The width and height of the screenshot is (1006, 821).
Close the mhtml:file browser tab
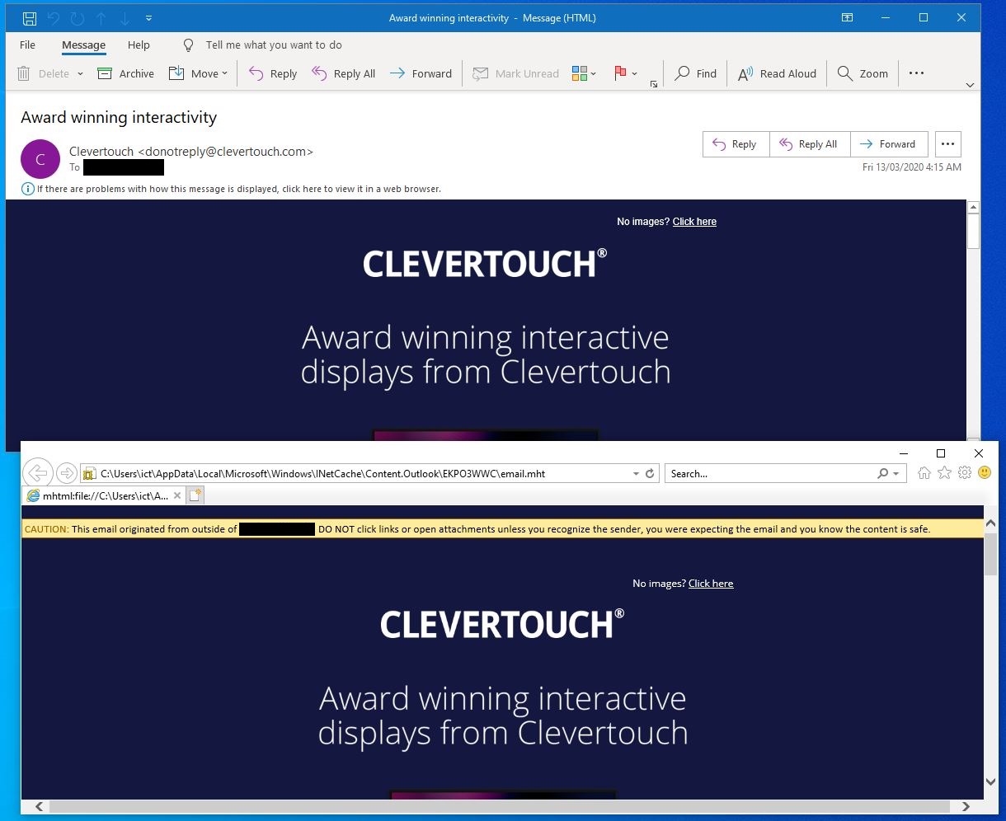coord(177,495)
